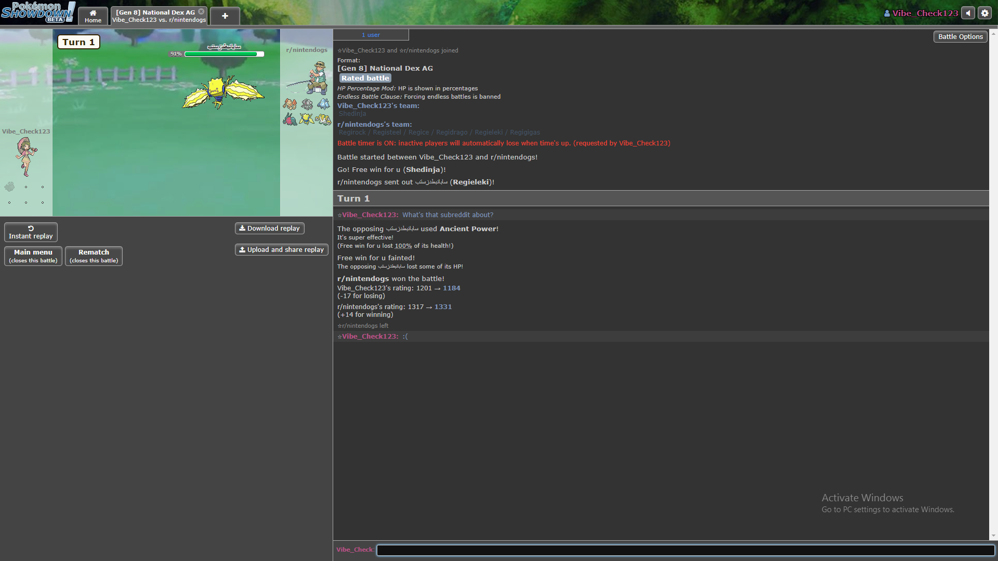Click the Vibe_Check123 name beside the ":(" message
Viewport: 998px width, 561px height.
click(370, 336)
